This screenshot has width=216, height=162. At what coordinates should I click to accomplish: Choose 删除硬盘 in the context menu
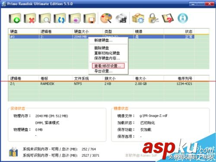[x=108, y=48]
